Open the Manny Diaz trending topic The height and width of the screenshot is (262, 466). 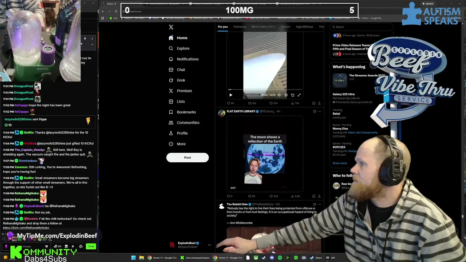click(340, 128)
